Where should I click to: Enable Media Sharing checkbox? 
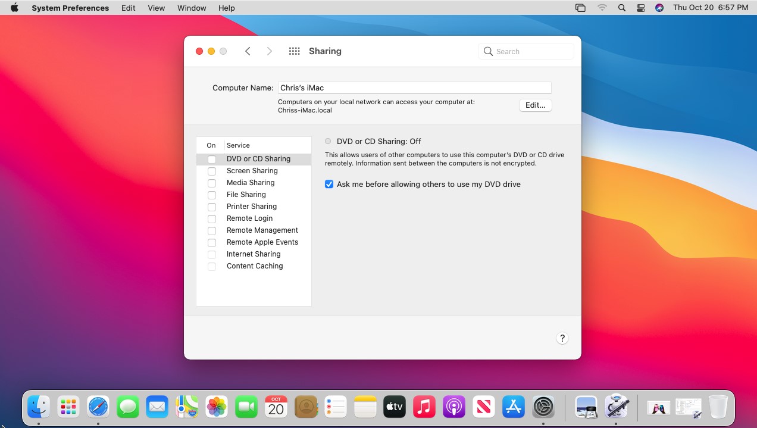(x=212, y=183)
